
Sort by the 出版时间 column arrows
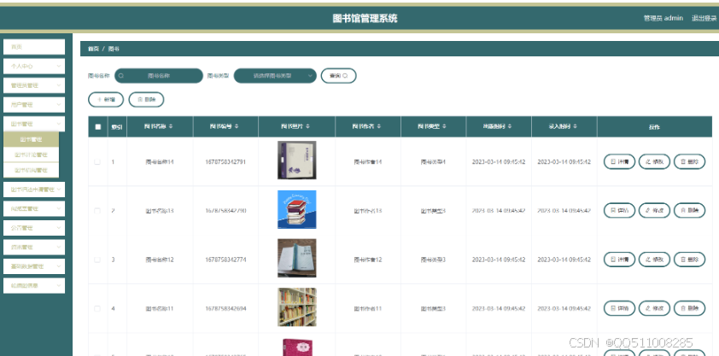tap(510, 126)
